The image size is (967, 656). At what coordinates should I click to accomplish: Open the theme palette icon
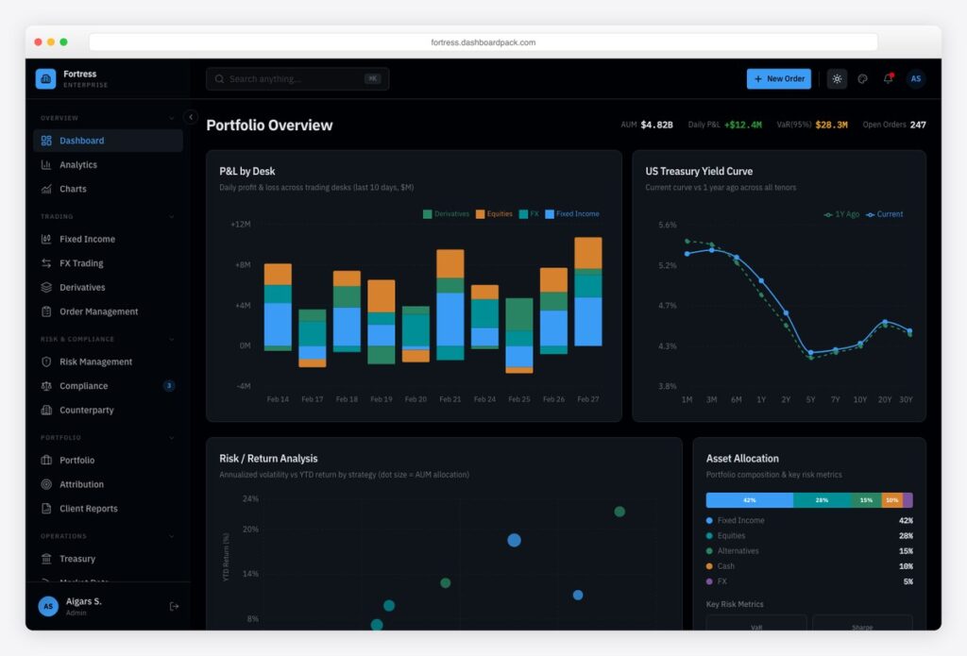(863, 79)
